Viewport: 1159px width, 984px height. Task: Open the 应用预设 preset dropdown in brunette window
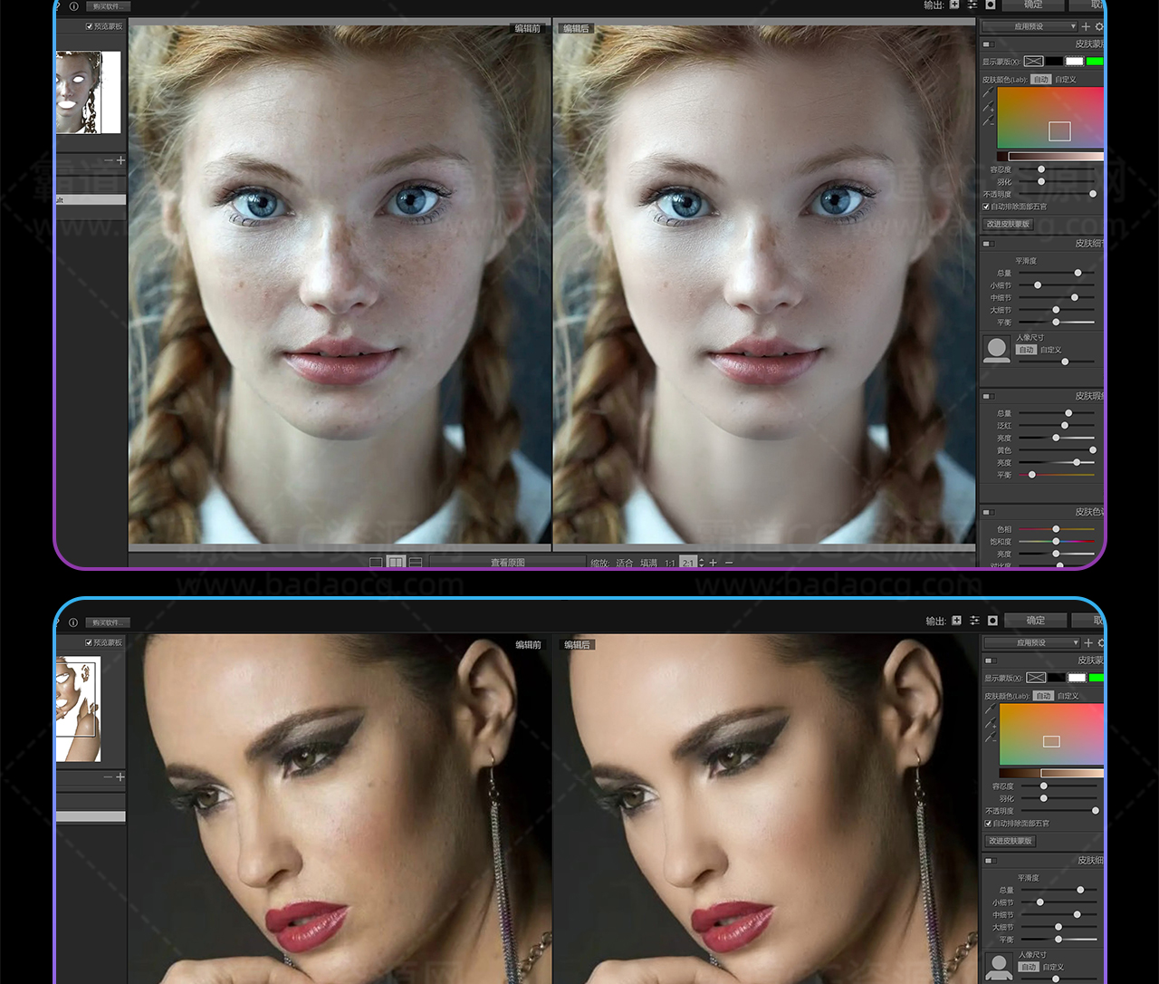1031,642
